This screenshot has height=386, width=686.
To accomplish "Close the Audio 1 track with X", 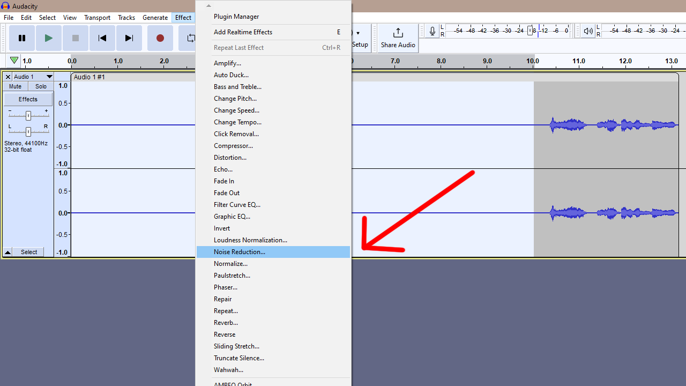I will (x=8, y=77).
